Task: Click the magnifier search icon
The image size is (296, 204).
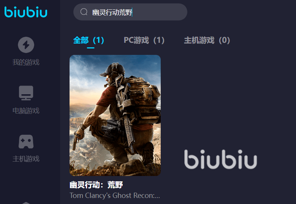Action: tap(84, 12)
